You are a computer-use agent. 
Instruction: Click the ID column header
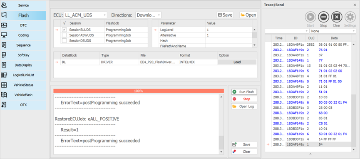point(295,38)
